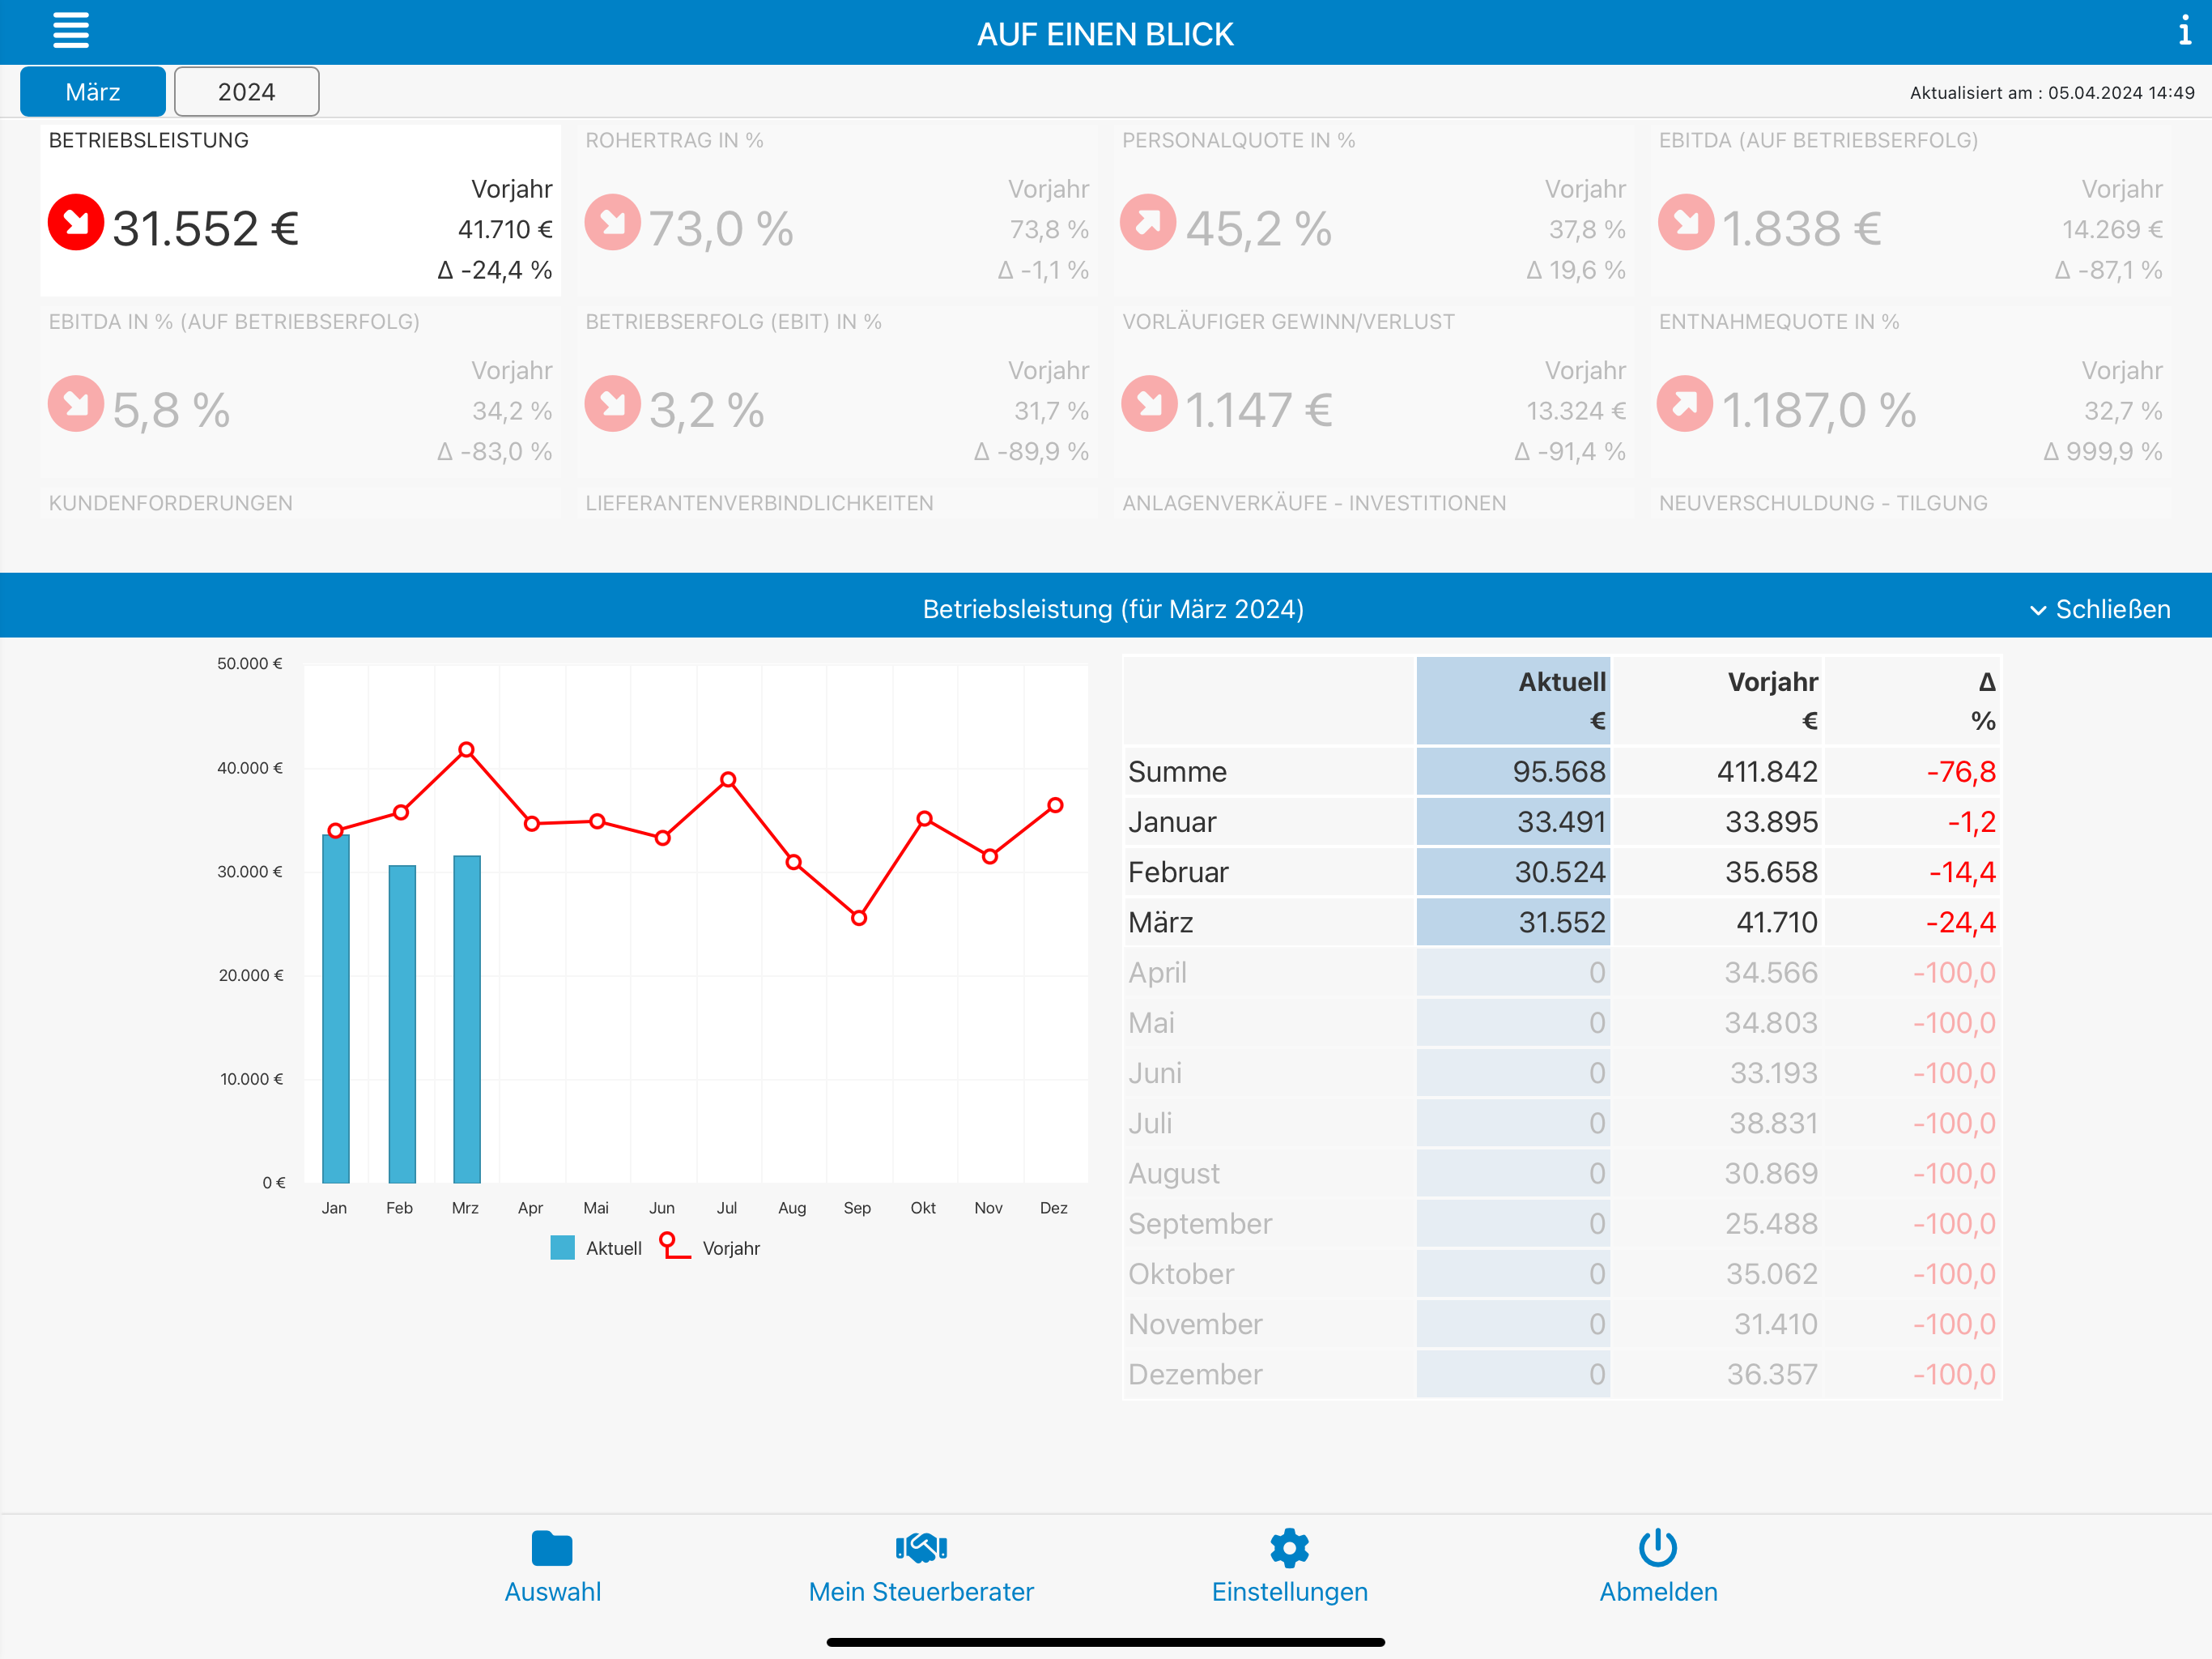The image size is (2212, 1659).
Task: Click the Rohertrag trend arrow icon
Action: coord(613,222)
